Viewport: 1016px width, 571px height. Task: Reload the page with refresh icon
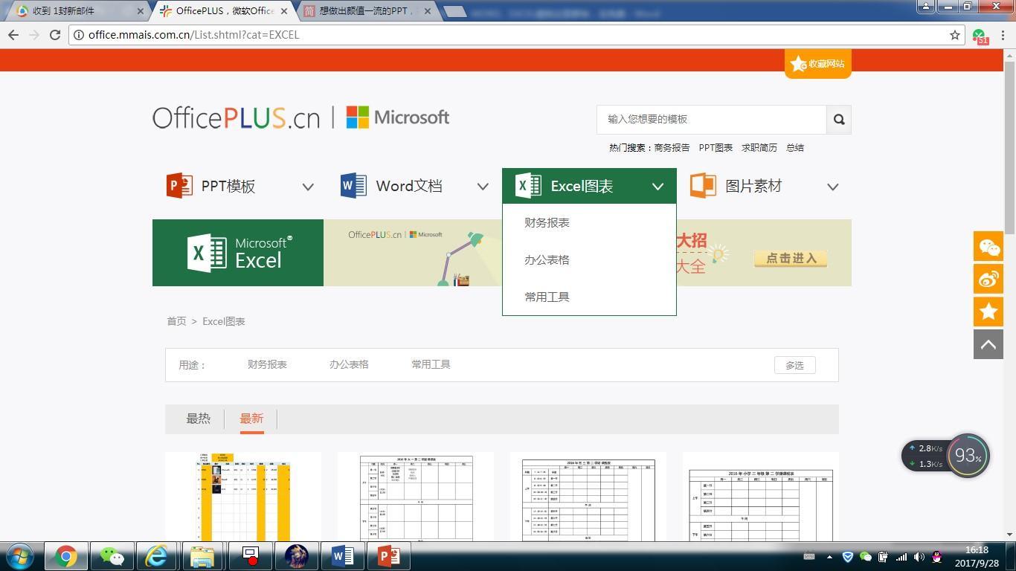pyautogui.click(x=55, y=35)
